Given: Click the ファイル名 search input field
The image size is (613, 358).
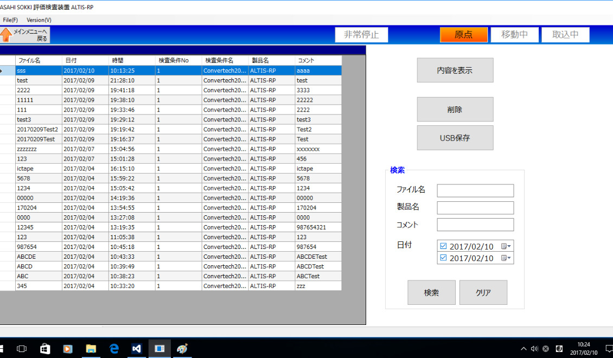Looking at the screenshot, I should point(475,190).
